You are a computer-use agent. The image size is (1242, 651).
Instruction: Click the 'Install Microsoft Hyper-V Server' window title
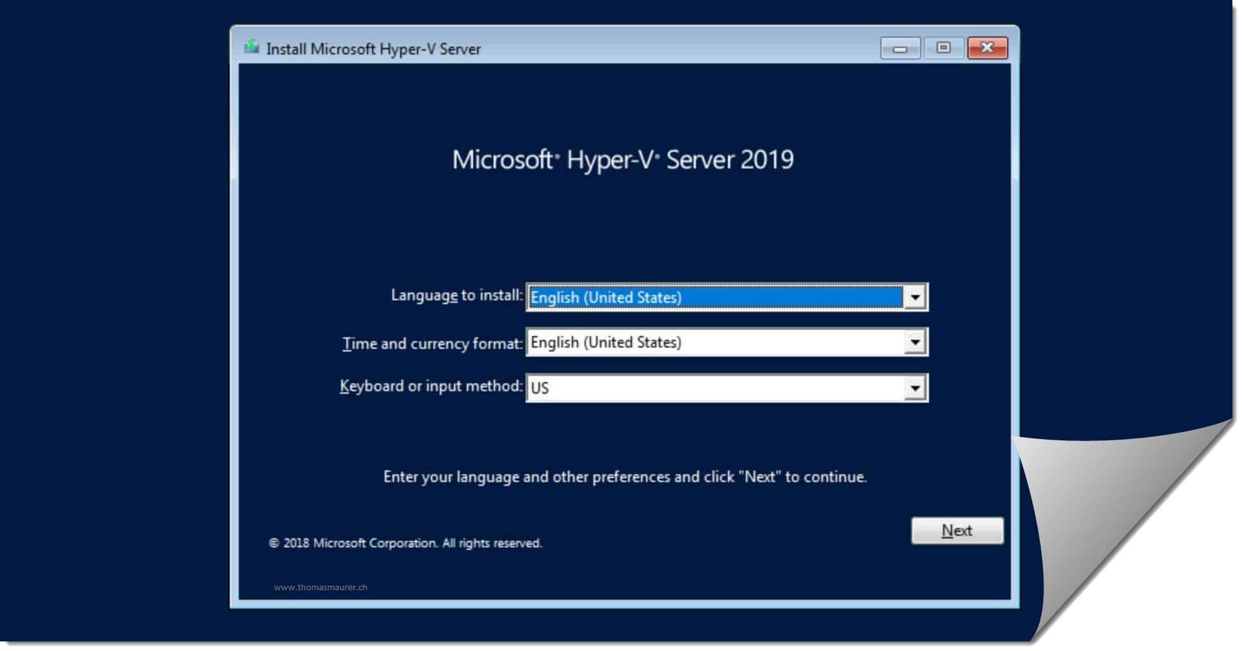coord(373,49)
